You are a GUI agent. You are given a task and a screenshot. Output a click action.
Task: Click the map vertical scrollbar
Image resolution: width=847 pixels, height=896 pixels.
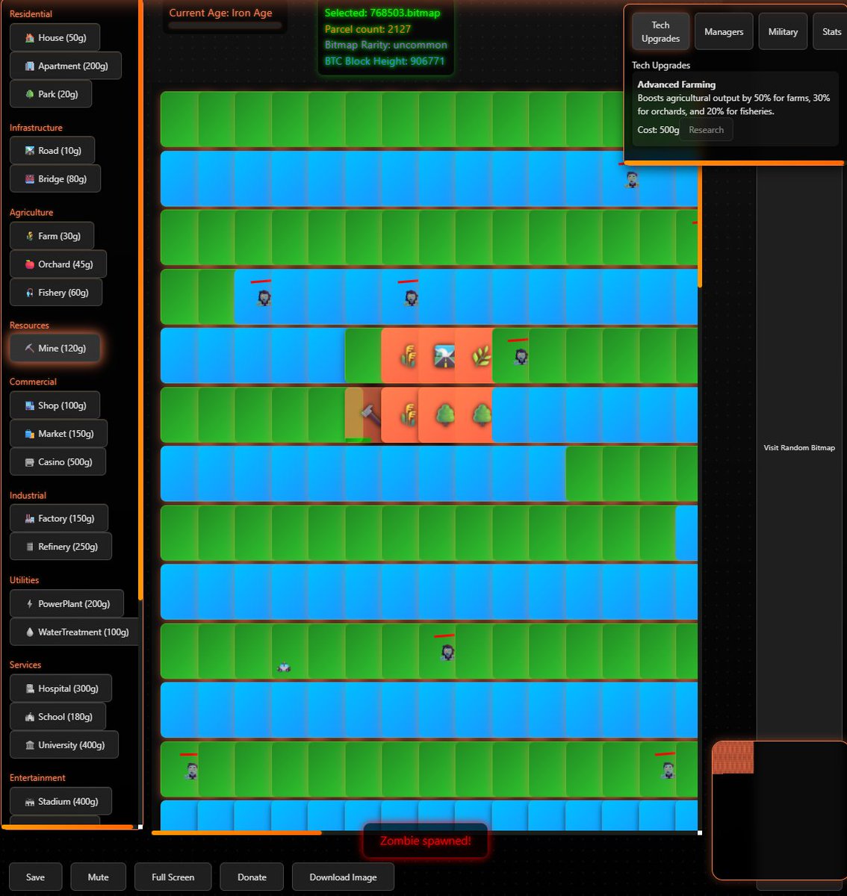point(700,225)
